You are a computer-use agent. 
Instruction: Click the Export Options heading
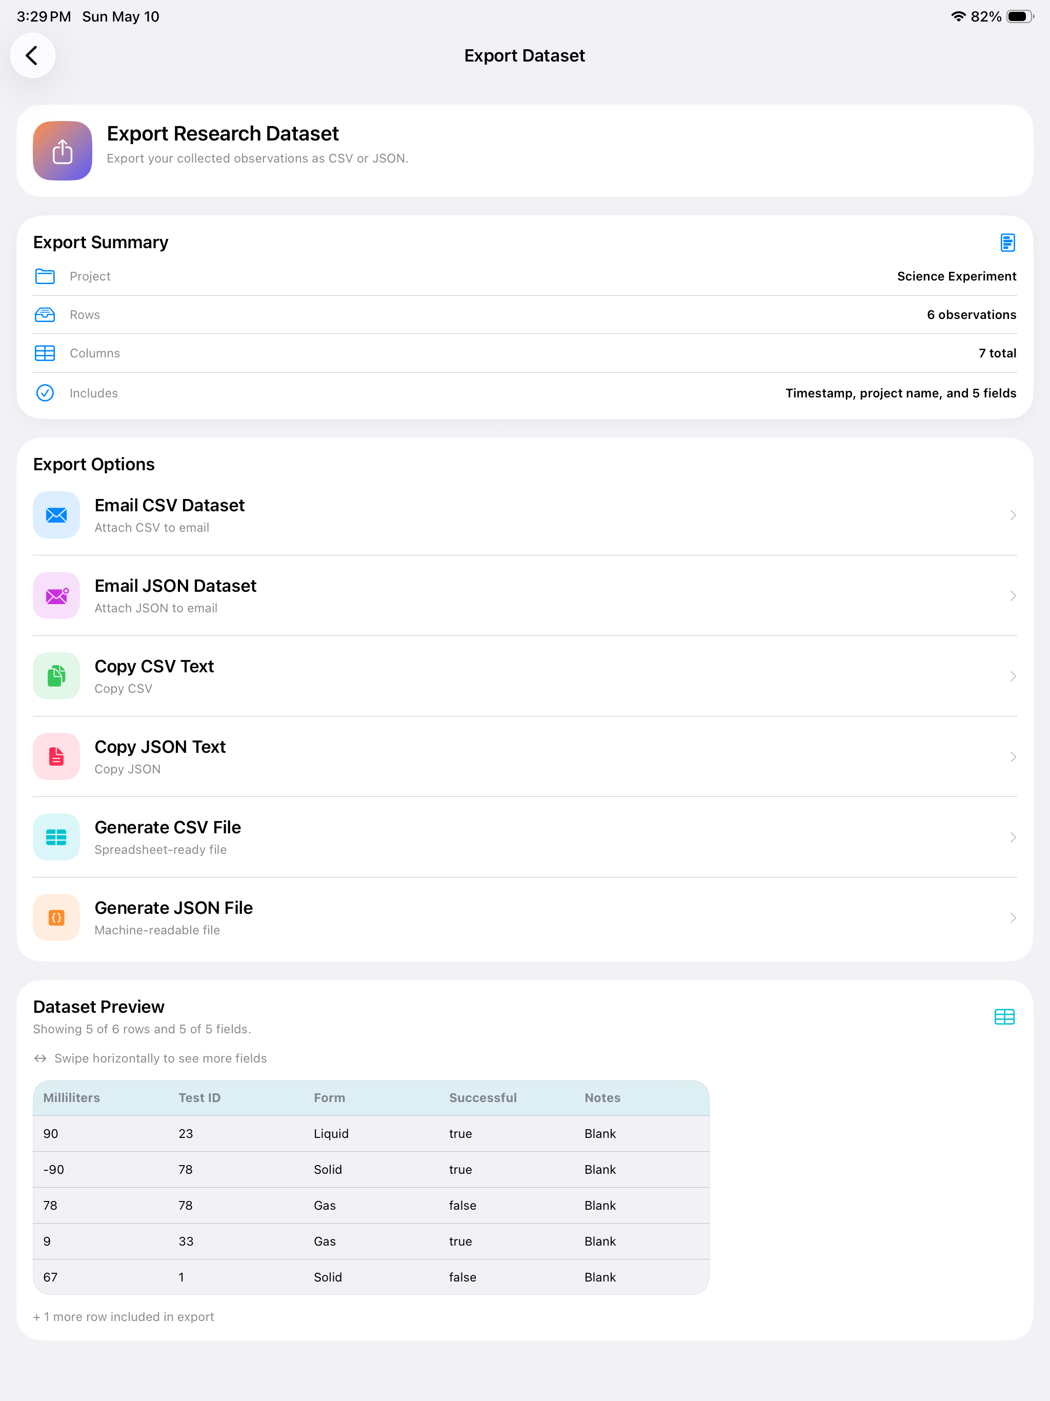click(94, 464)
